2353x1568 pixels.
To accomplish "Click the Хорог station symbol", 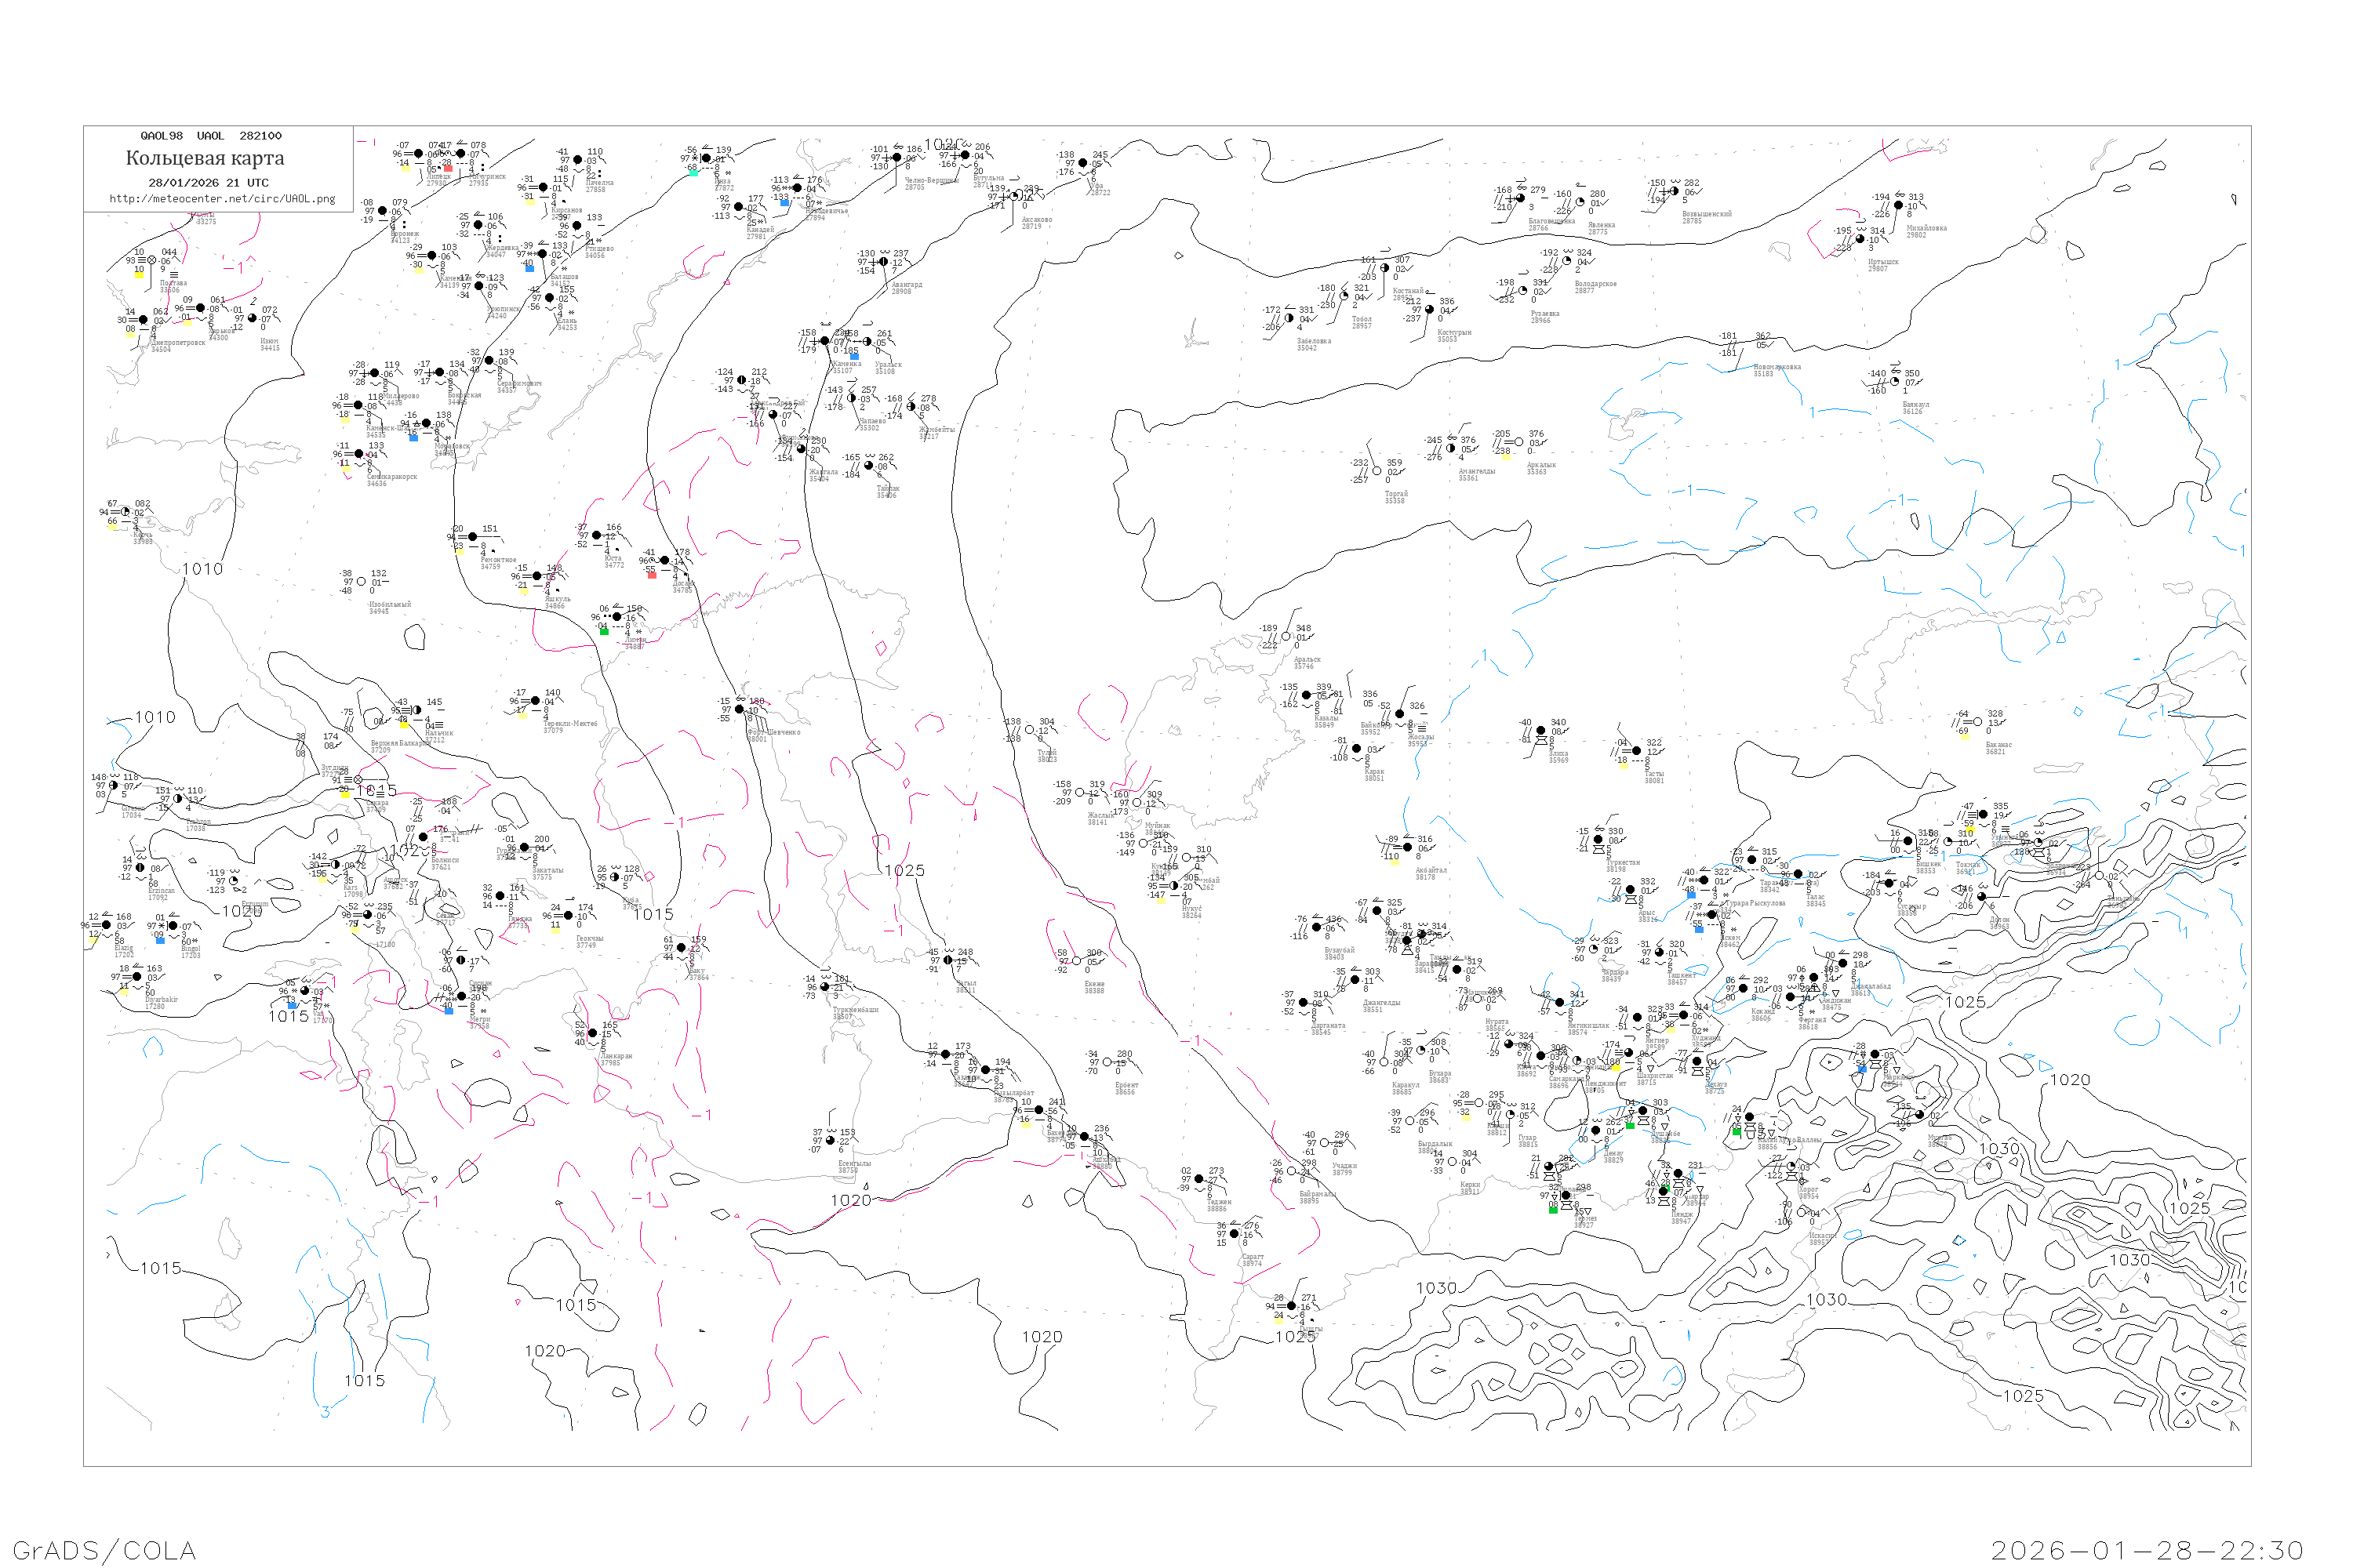I will pos(1791,1167).
